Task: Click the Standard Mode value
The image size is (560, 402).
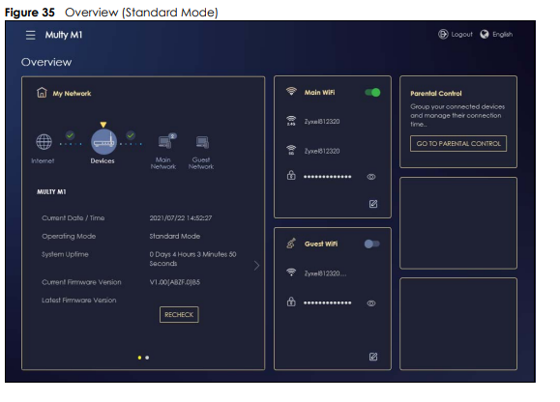Action: (175, 236)
